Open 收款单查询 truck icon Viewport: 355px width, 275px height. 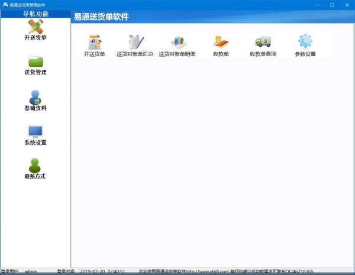coord(263,46)
